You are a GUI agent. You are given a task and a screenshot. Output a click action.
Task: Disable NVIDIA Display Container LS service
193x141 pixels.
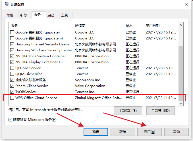point(12,62)
